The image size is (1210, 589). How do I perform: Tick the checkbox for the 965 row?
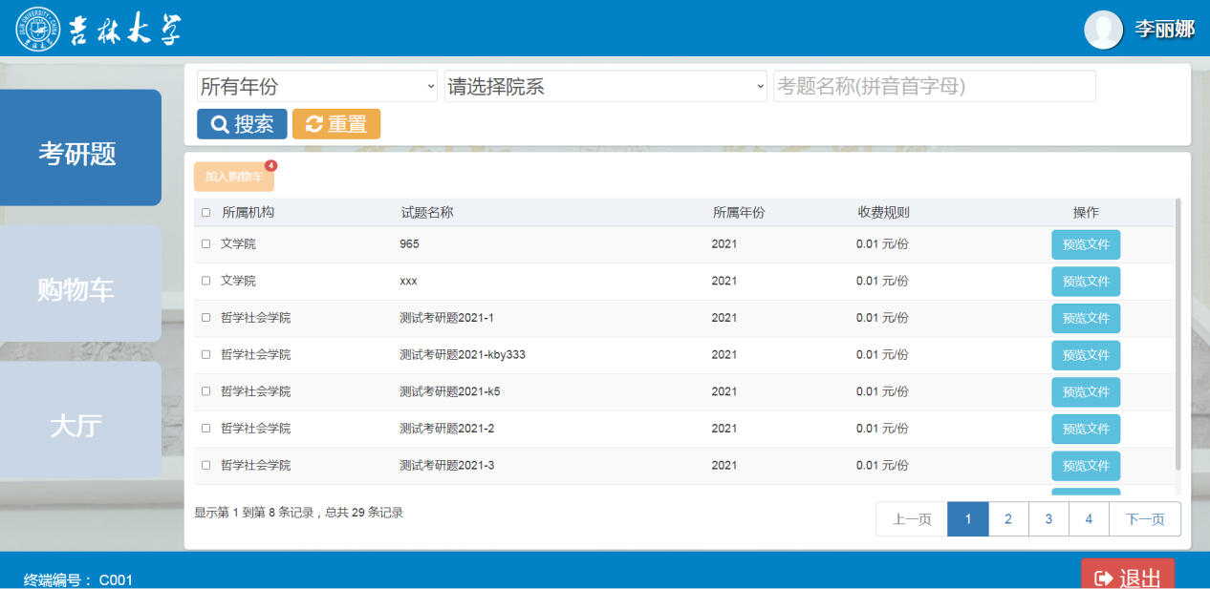205,244
